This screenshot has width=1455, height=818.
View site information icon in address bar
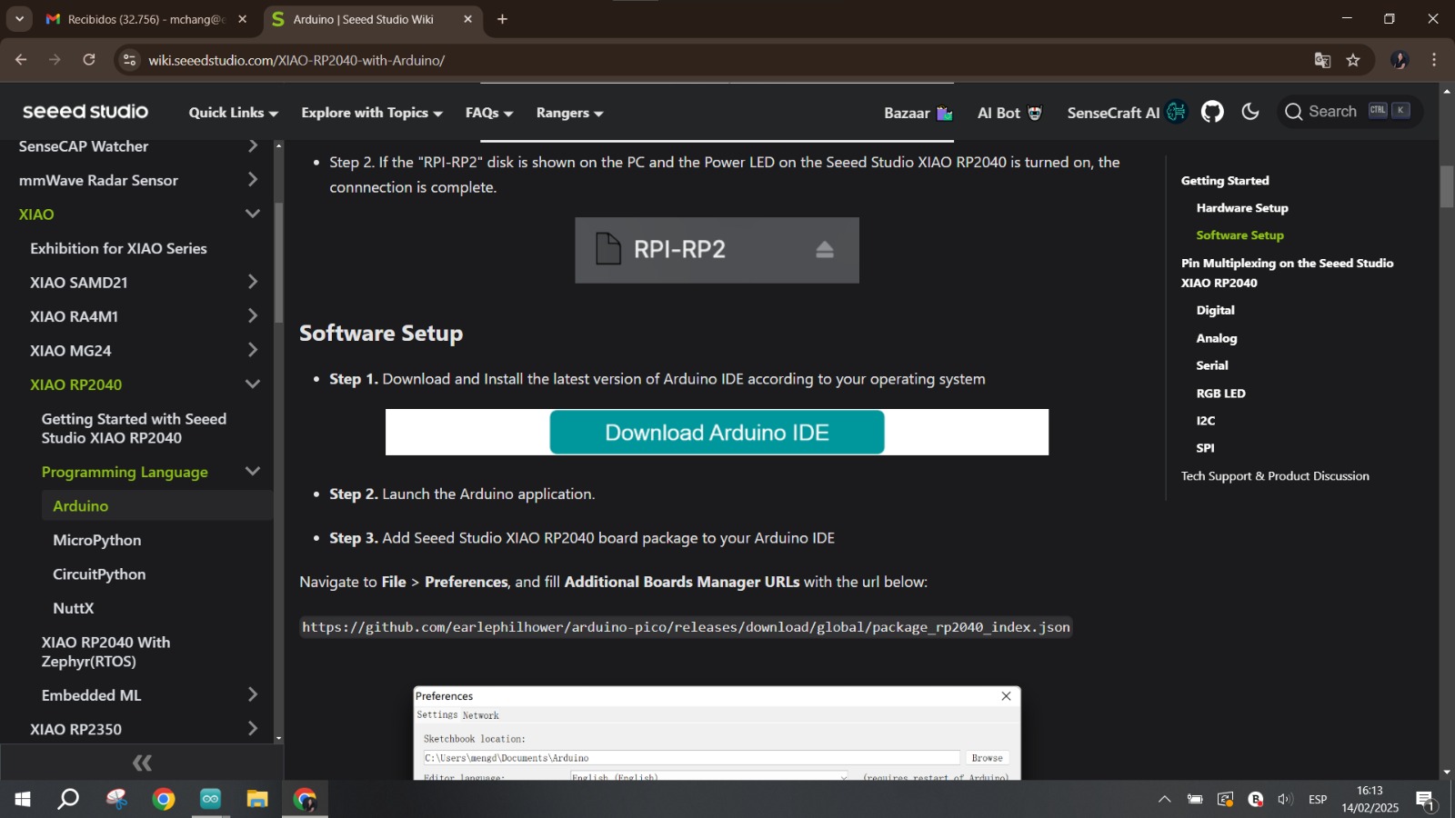coord(130,60)
